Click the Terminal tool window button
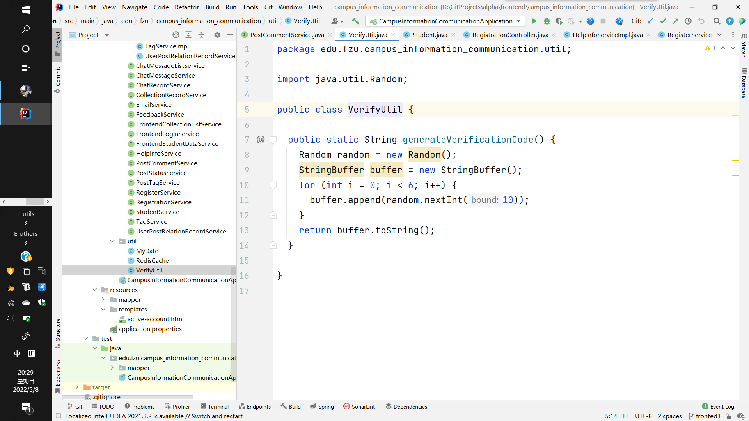 [x=215, y=406]
